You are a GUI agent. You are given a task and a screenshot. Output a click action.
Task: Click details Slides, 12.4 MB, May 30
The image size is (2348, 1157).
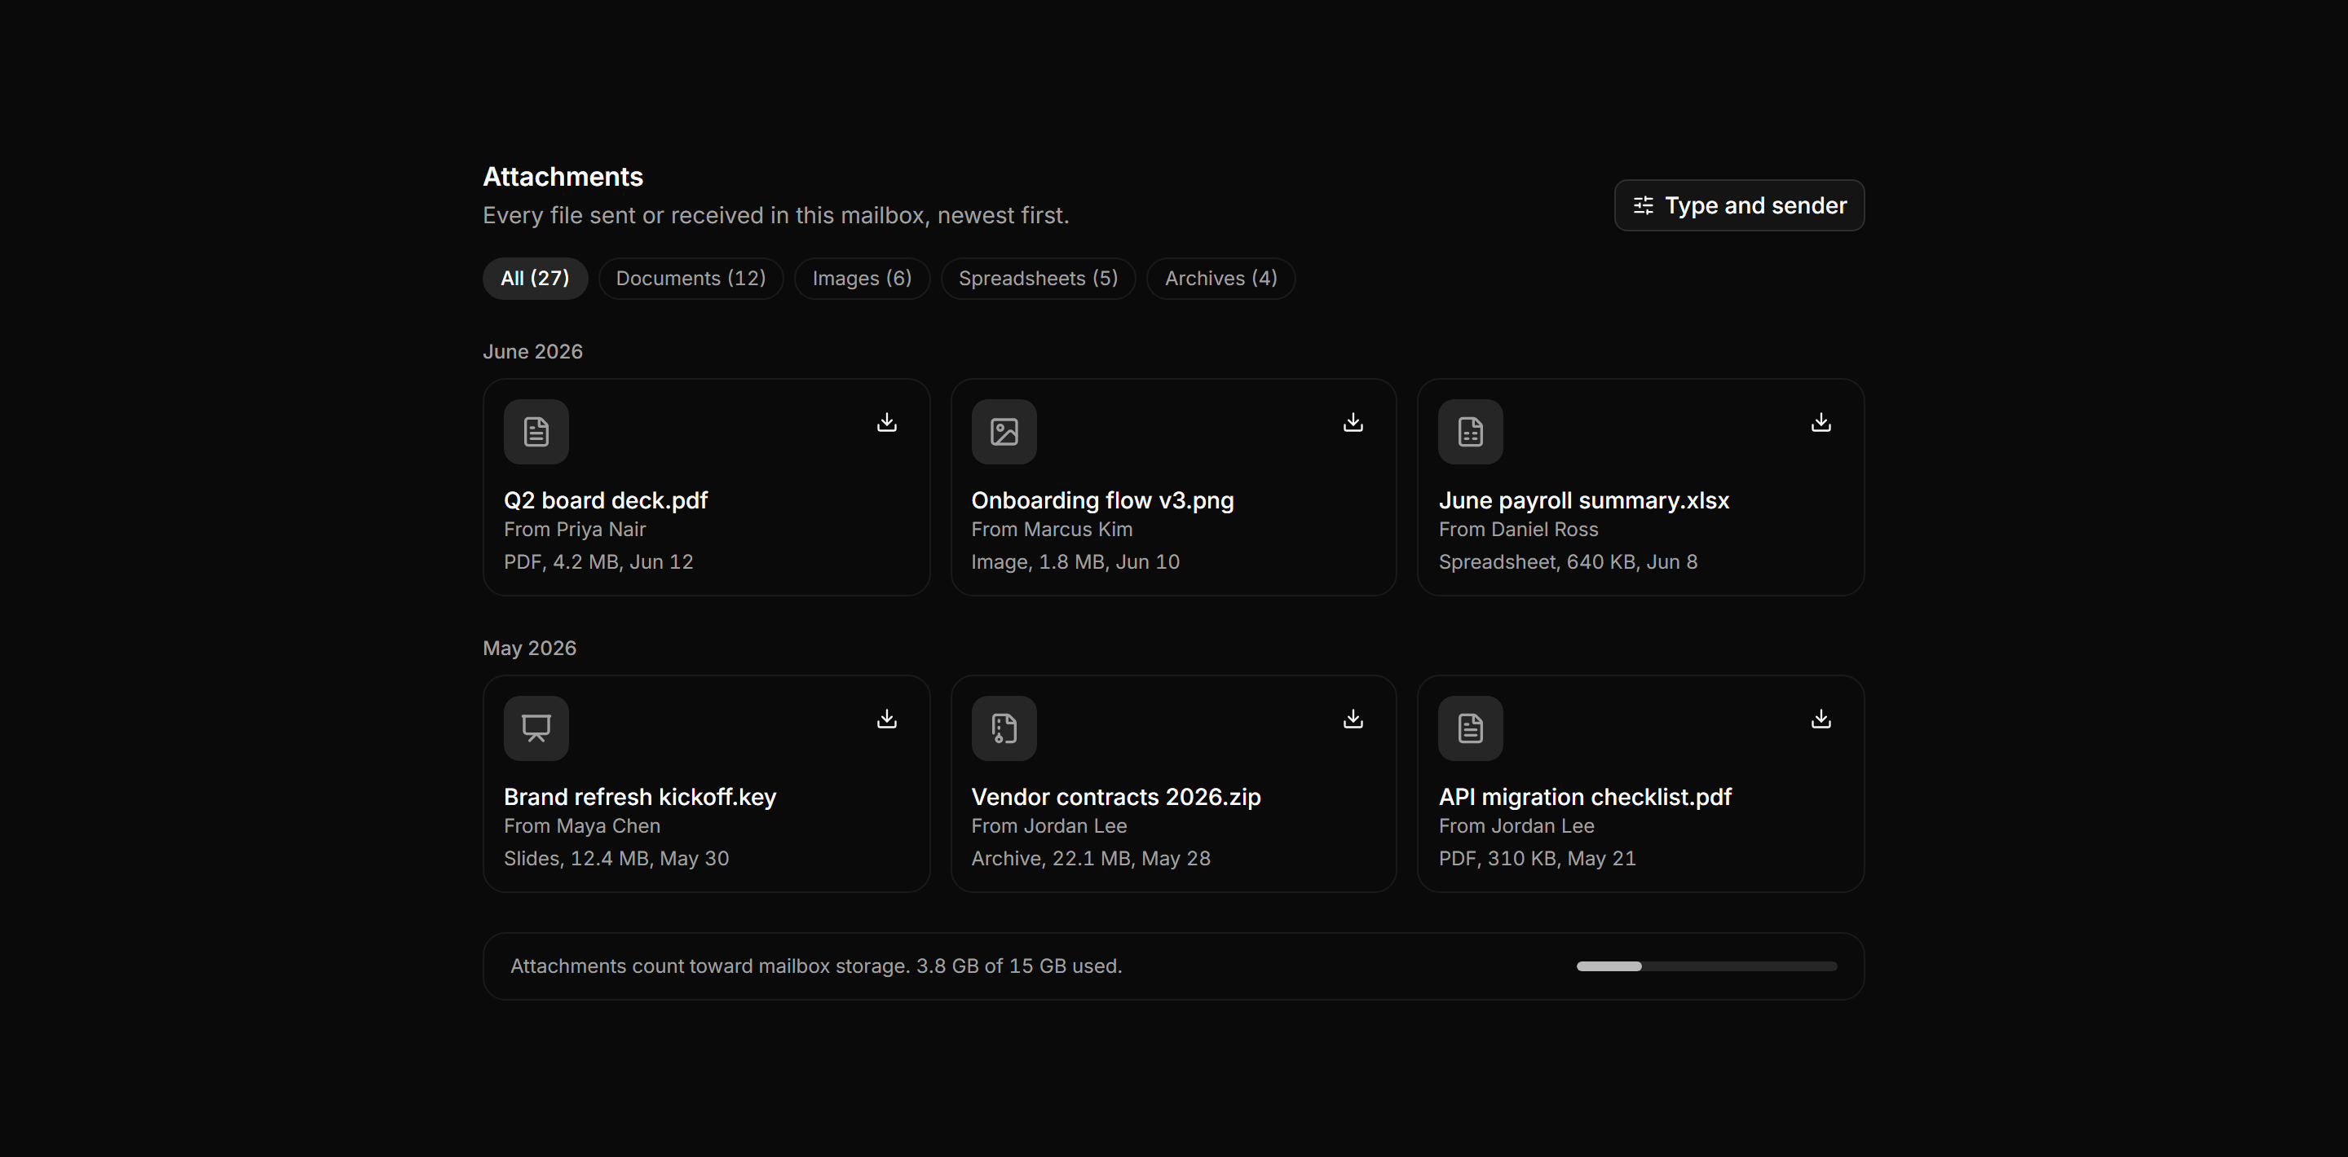click(x=616, y=859)
